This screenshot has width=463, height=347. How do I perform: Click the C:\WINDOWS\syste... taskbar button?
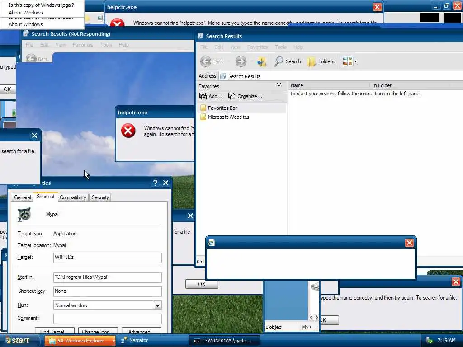224,341
